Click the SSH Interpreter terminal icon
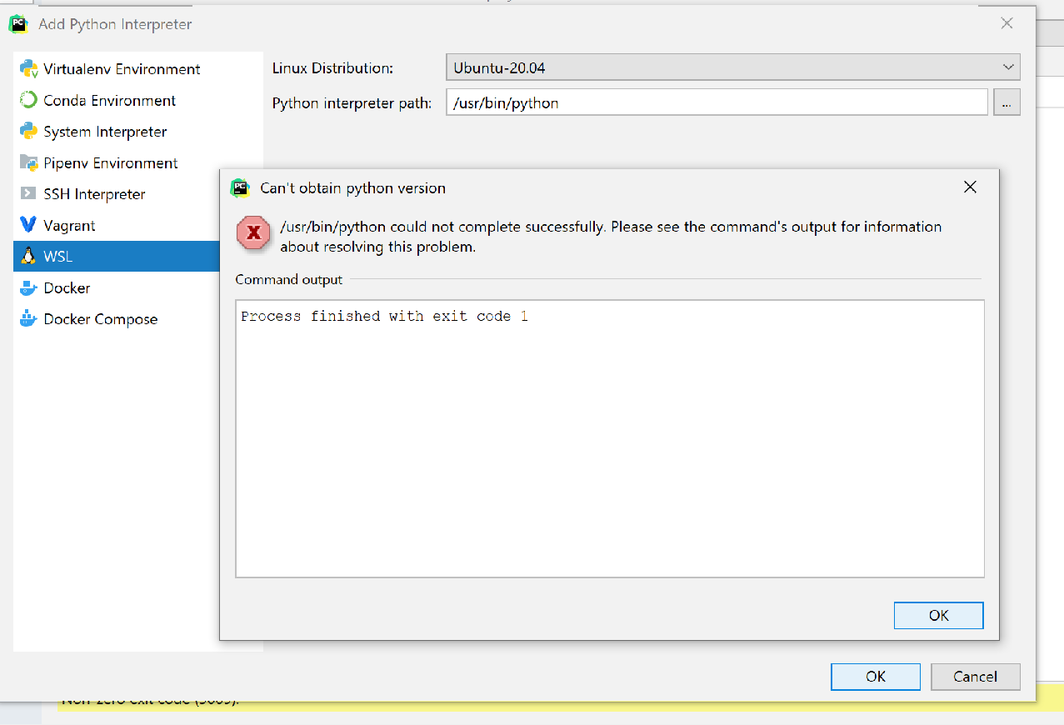The height and width of the screenshot is (725, 1064). 29,194
